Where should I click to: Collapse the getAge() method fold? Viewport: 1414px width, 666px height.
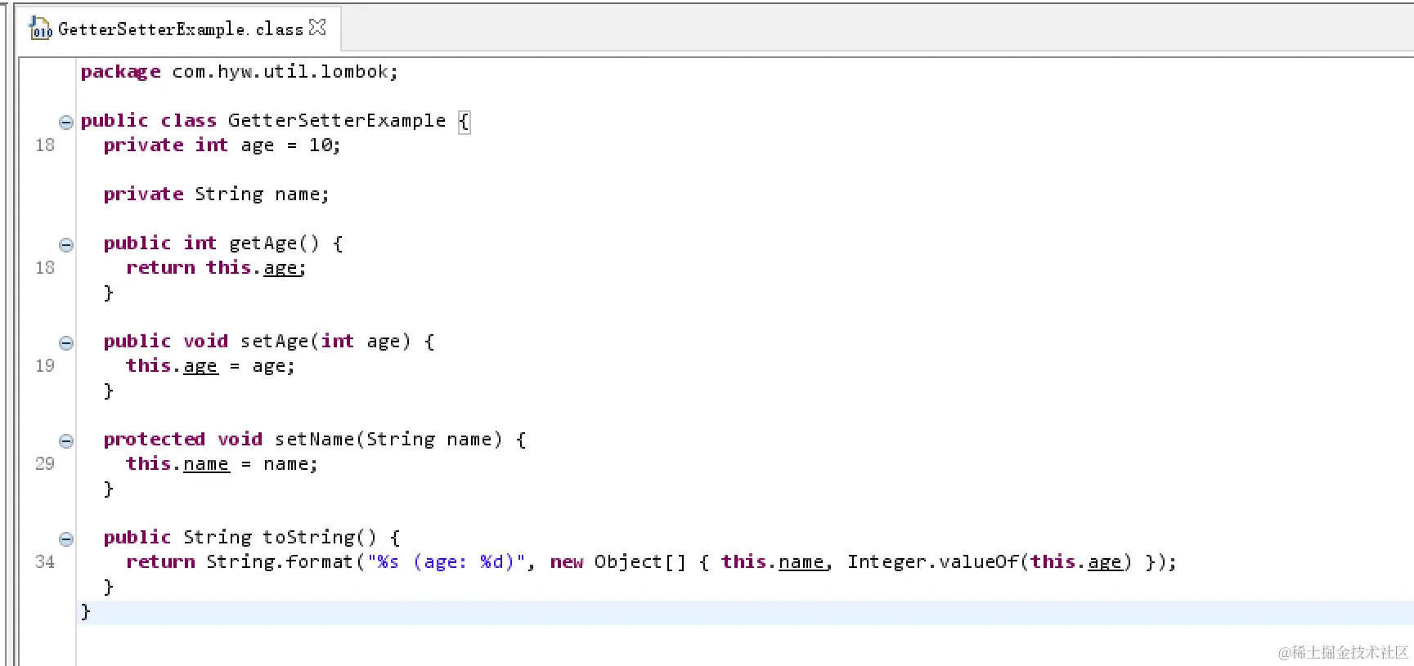pos(66,244)
